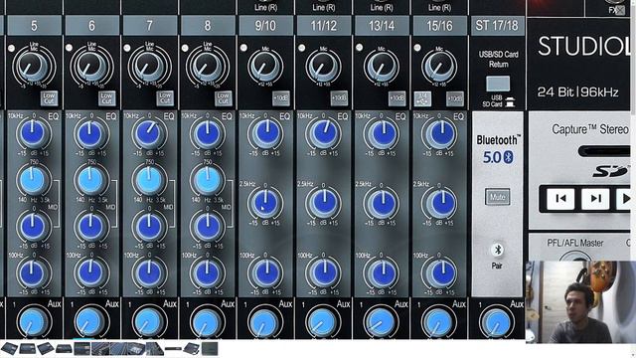Toggle Low Cut button on channel 8

coord(223,97)
